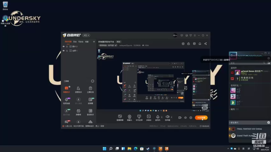Open Microsoft Edge from taskbar
271x152 pixels.
135,149
